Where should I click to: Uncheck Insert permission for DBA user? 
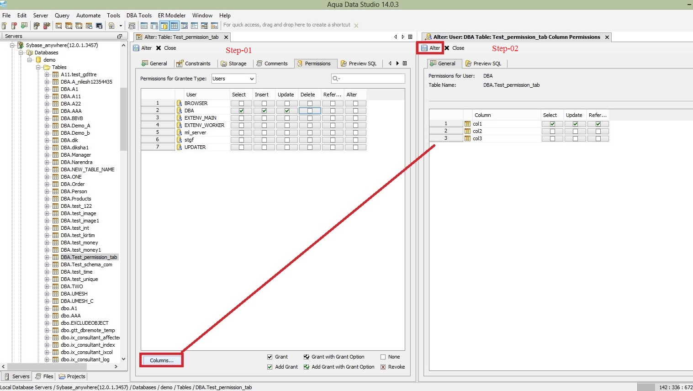point(264,111)
